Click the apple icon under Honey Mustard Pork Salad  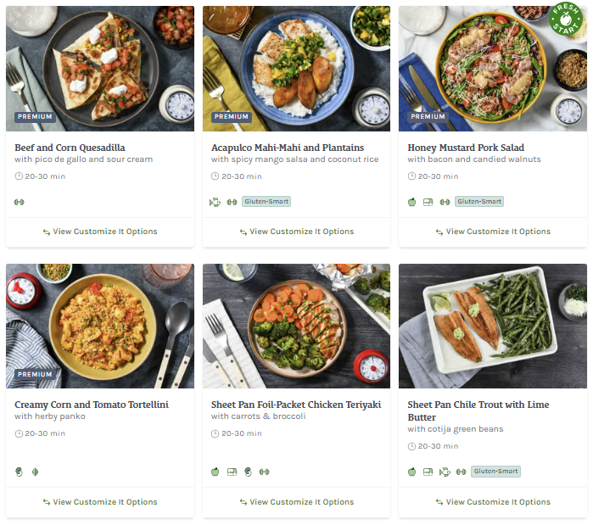pyautogui.click(x=412, y=202)
